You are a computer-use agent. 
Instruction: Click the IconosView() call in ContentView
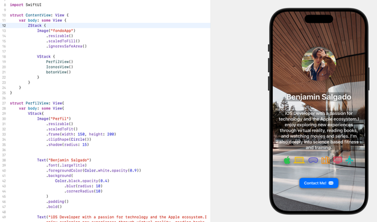(60, 67)
